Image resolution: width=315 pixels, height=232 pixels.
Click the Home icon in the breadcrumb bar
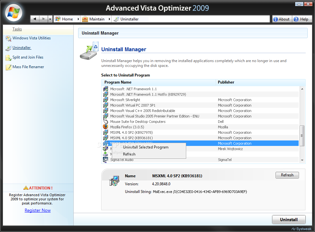click(58, 19)
